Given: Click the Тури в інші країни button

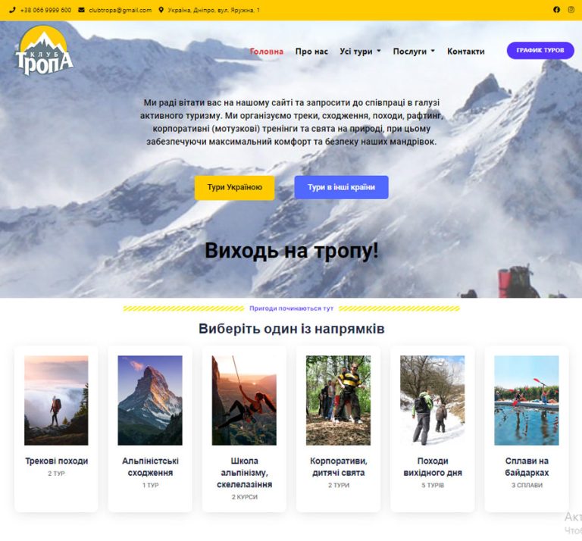Looking at the screenshot, I should pyautogui.click(x=341, y=187).
